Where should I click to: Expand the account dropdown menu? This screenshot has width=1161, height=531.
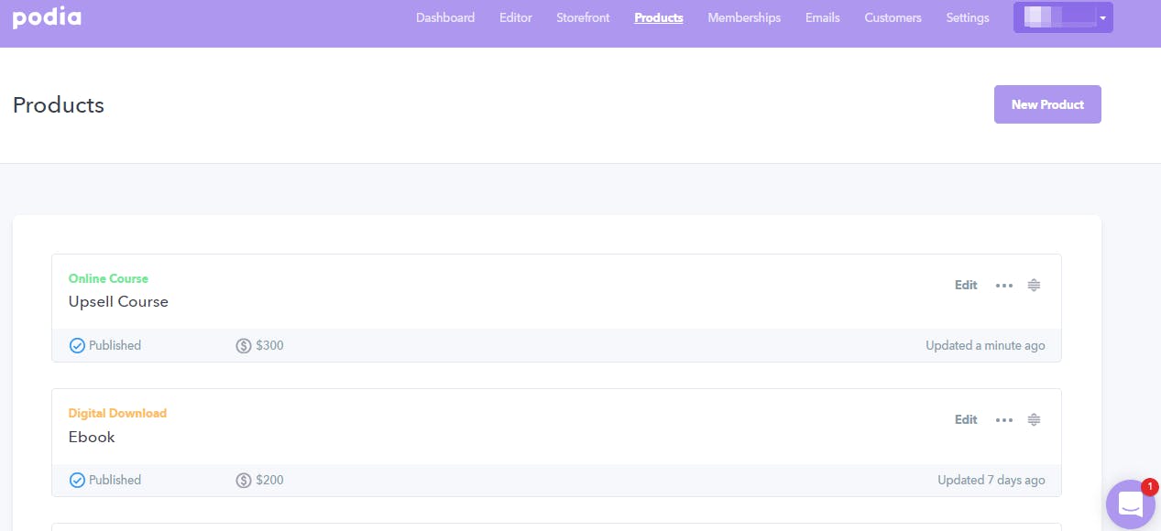(x=1063, y=17)
